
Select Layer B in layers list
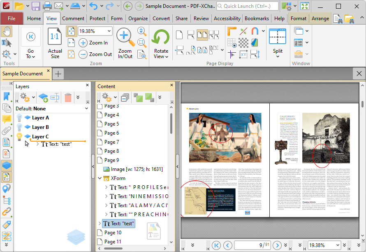[40, 127]
